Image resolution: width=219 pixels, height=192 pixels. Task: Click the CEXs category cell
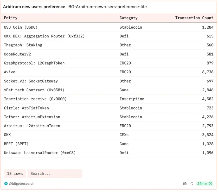point(124,135)
